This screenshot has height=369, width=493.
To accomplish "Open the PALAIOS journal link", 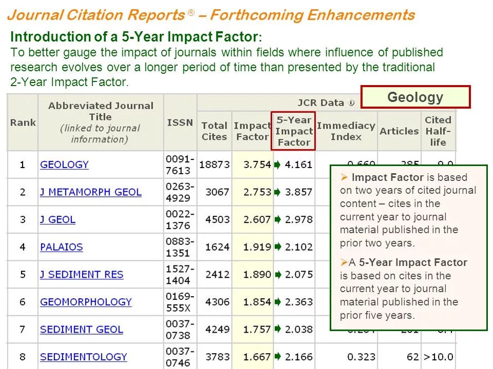I will (x=62, y=247).
